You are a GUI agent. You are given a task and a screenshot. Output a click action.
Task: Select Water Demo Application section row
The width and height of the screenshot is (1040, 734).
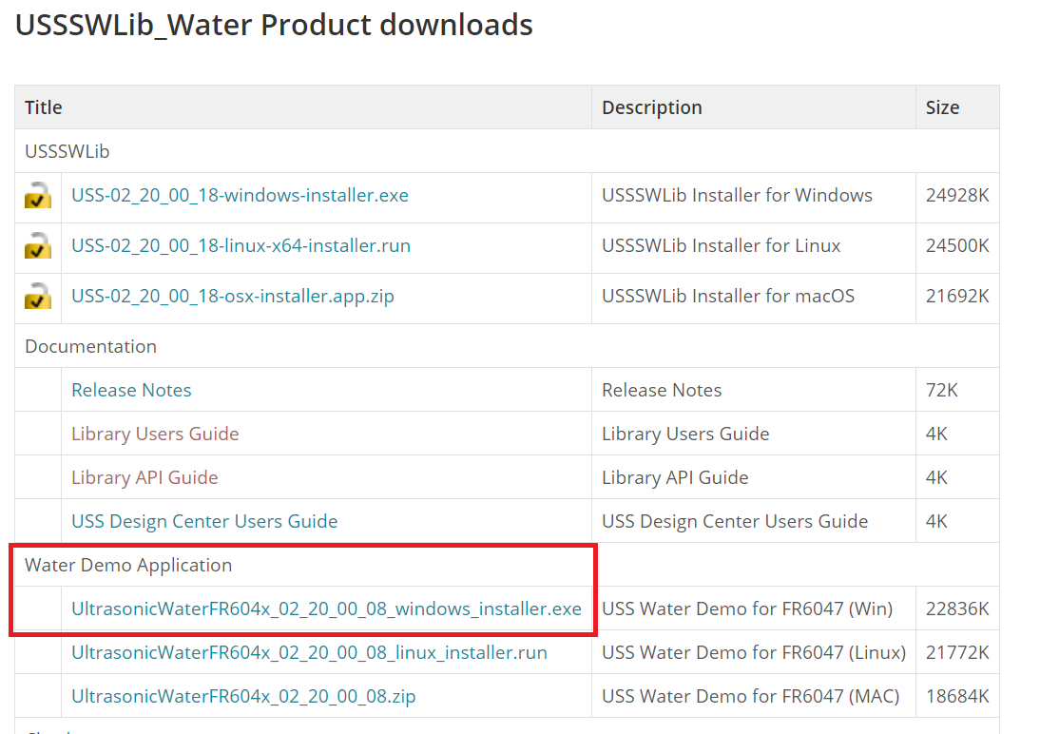[x=507, y=565]
